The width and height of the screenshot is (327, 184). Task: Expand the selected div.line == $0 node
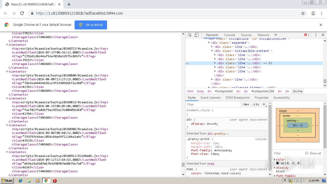(215, 63)
